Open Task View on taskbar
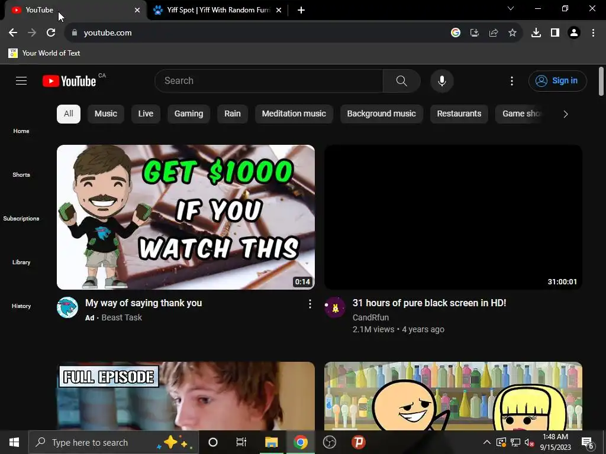The image size is (606, 454). [241, 442]
